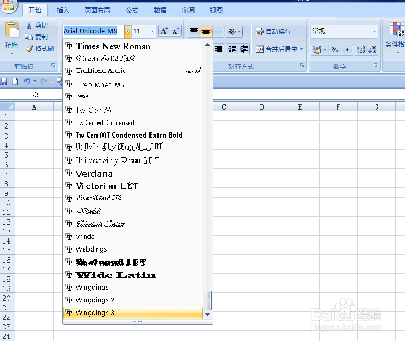Click the Format Painter brush icon
Viewport: 405px width, 341px height.
[29, 49]
